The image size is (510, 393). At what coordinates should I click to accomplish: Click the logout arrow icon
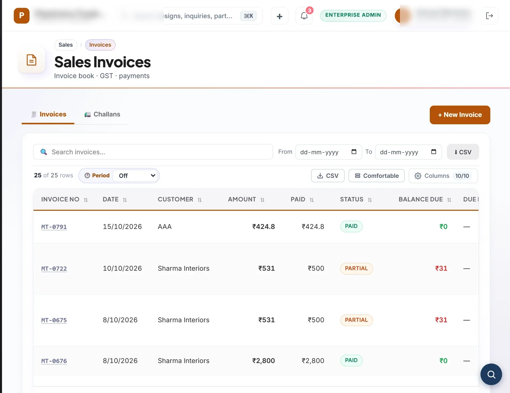pyautogui.click(x=490, y=16)
